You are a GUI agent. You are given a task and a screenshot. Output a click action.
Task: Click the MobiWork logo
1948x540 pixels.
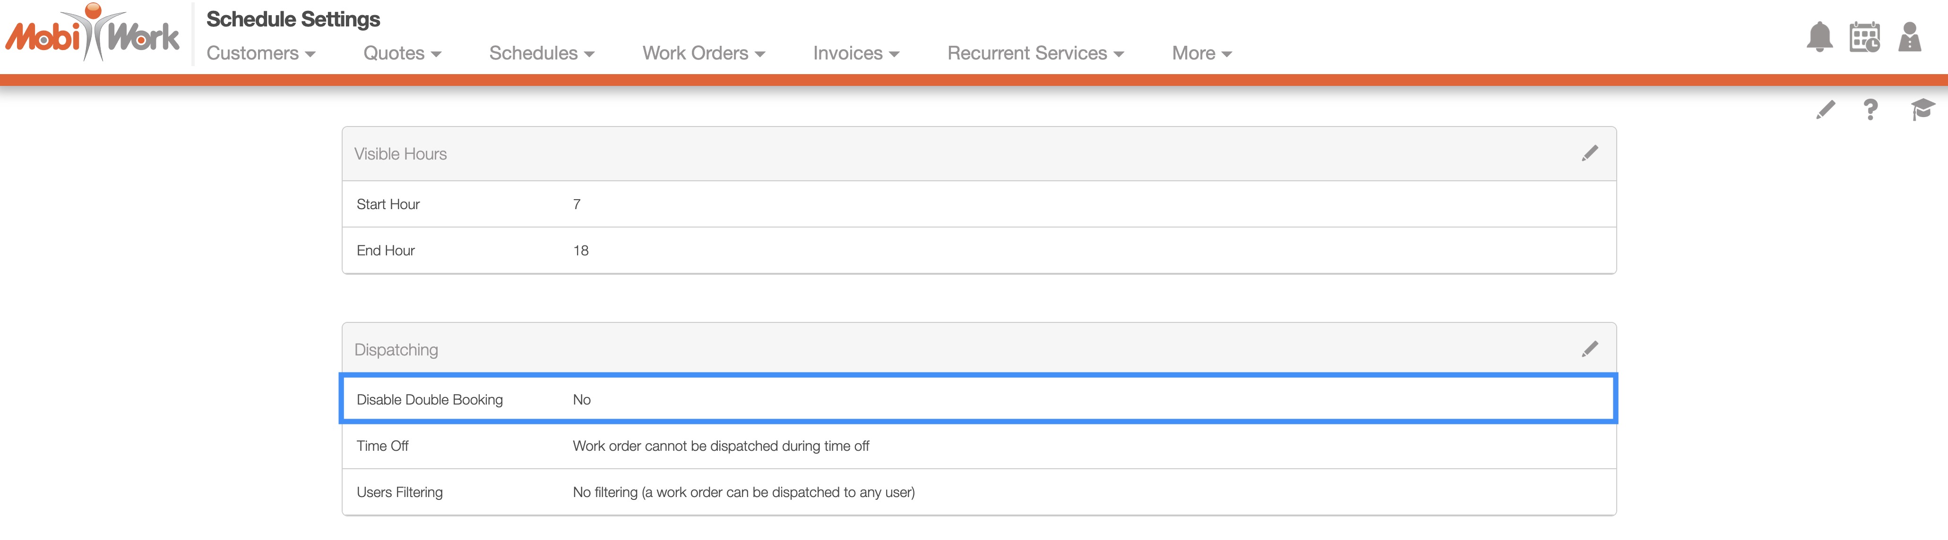pyautogui.click(x=92, y=34)
